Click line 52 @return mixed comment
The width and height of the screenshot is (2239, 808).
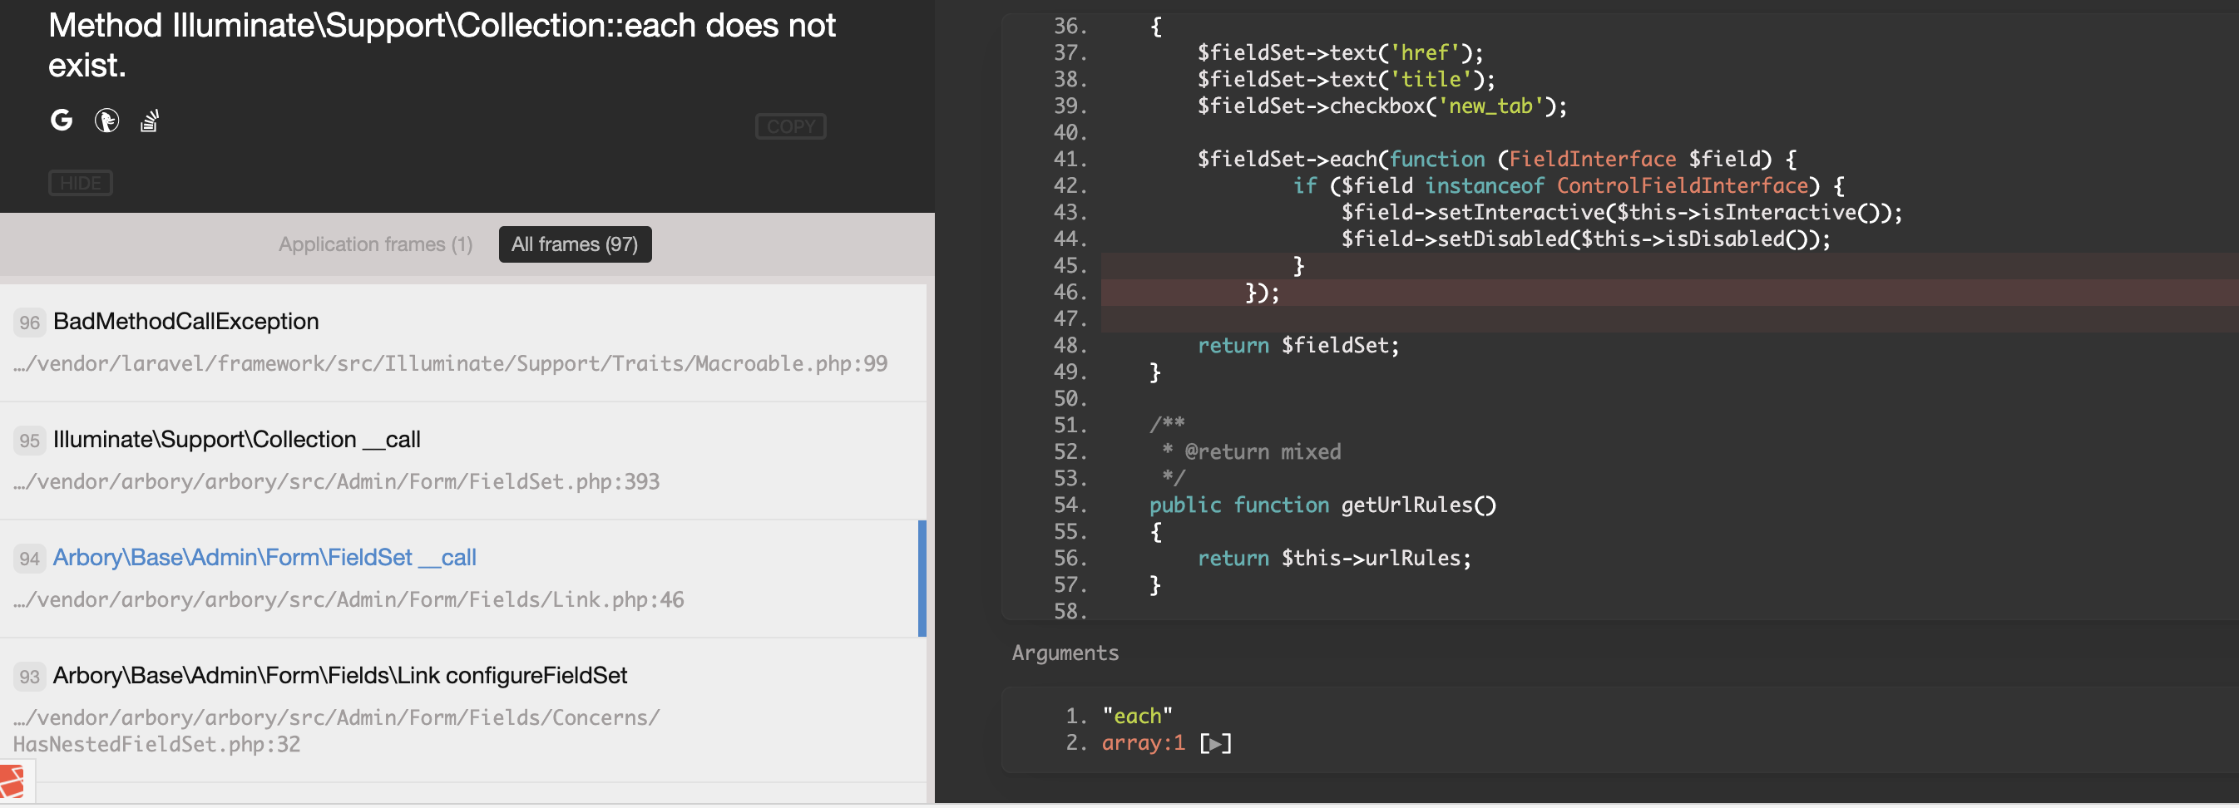click(x=1252, y=451)
